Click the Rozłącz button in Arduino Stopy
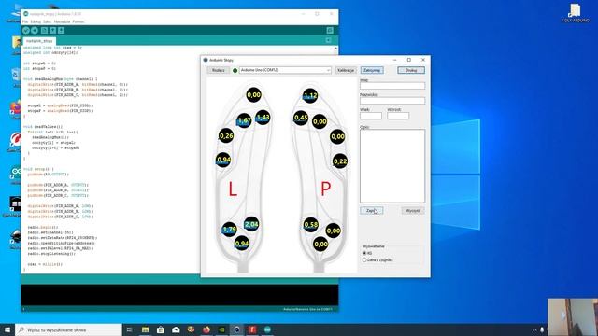Image resolution: width=598 pixels, height=336 pixels. click(x=218, y=70)
